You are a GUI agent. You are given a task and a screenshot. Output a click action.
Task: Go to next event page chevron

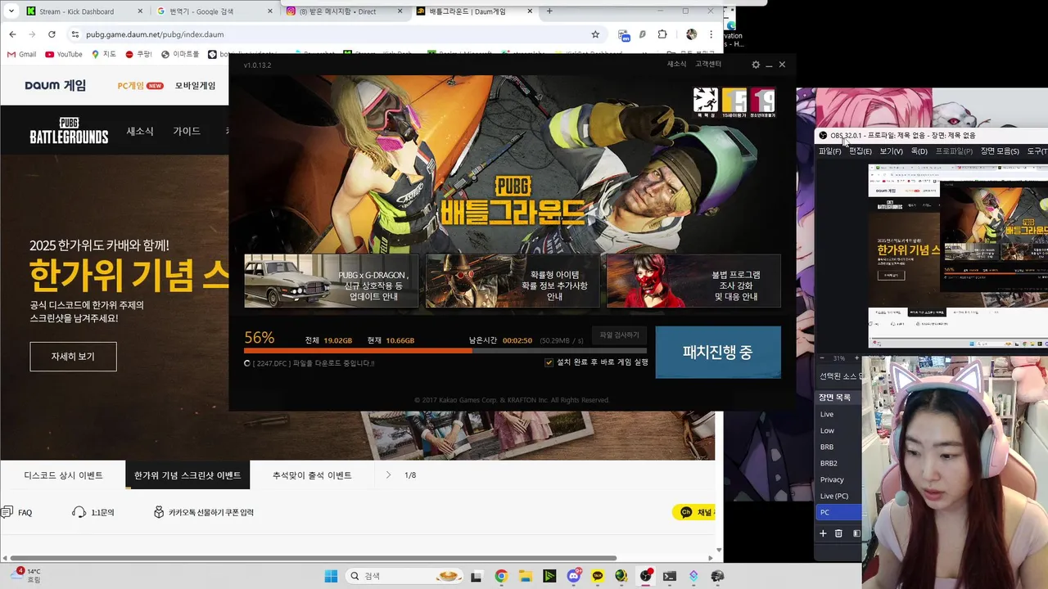coord(388,474)
